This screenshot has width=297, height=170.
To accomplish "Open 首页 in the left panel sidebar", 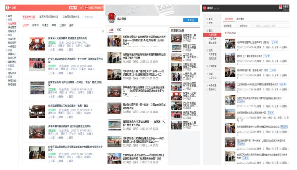I will [10, 16].
